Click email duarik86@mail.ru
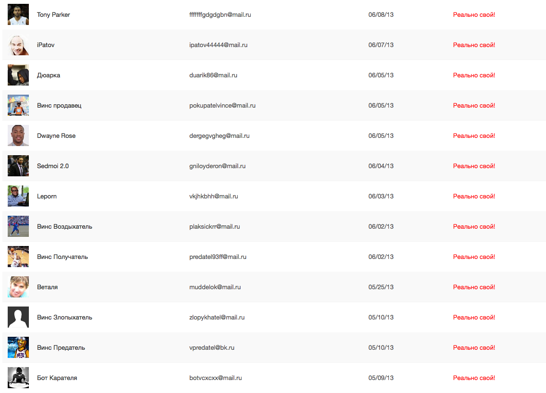The width and height of the screenshot is (546, 393). pos(213,75)
